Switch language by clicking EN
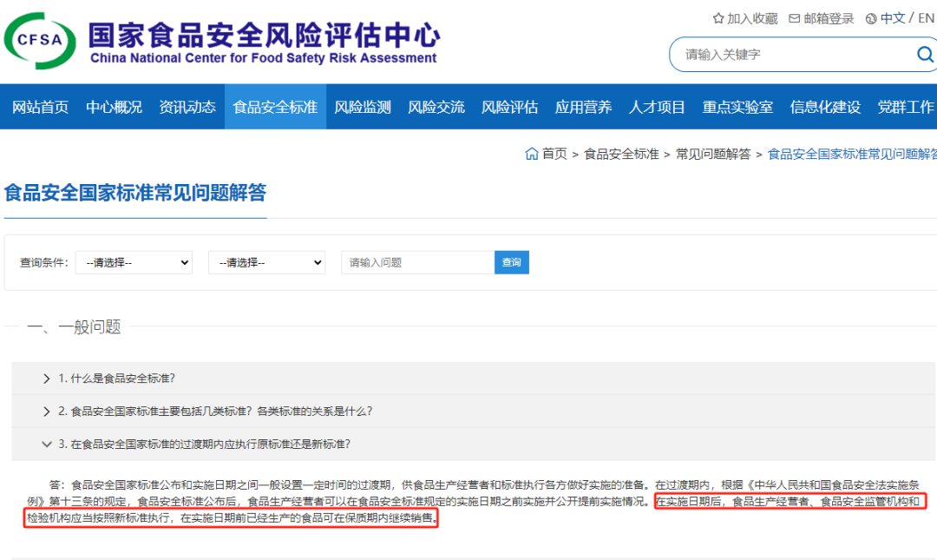The height and width of the screenshot is (560, 937). tap(927, 17)
